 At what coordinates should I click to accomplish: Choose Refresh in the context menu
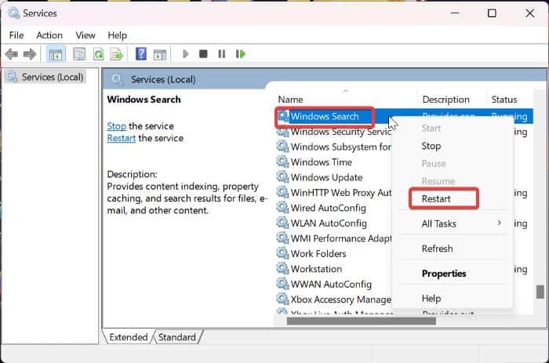(437, 249)
